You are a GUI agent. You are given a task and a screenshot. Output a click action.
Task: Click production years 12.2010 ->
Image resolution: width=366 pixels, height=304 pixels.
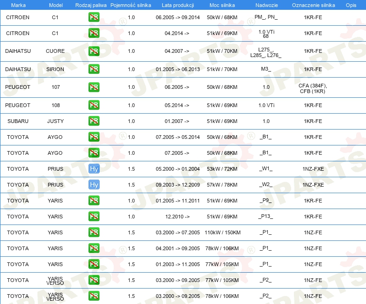[x=177, y=217]
